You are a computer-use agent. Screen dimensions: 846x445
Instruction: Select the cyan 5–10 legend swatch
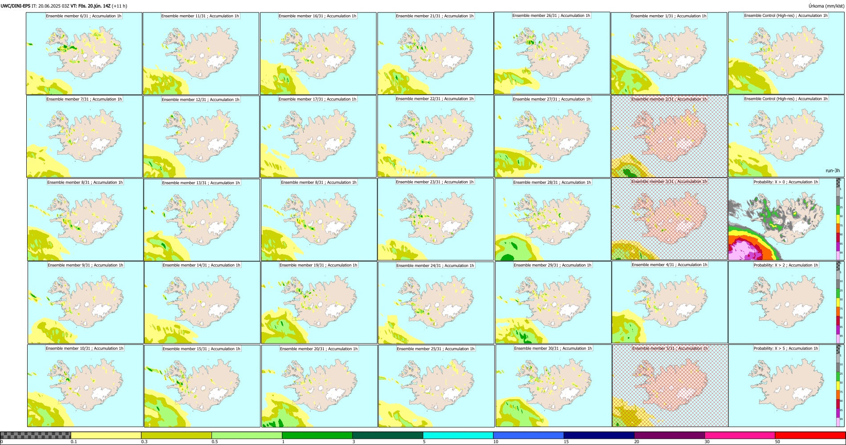pyautogui.click(x=458, y=435)
